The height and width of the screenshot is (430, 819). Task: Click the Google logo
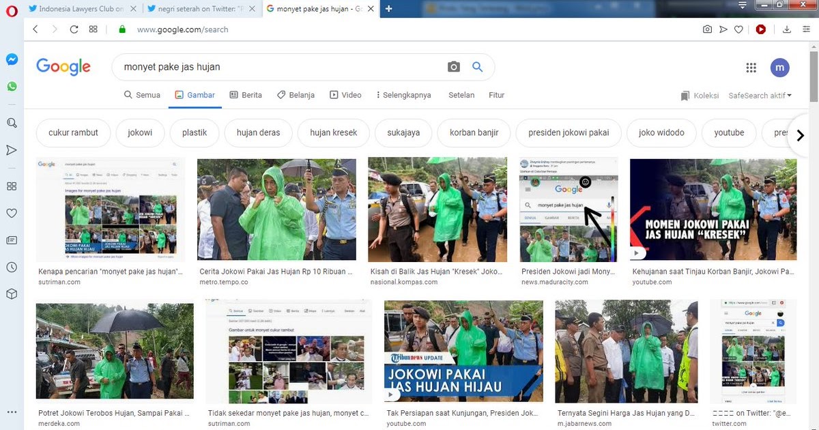[x=63, y=67]
